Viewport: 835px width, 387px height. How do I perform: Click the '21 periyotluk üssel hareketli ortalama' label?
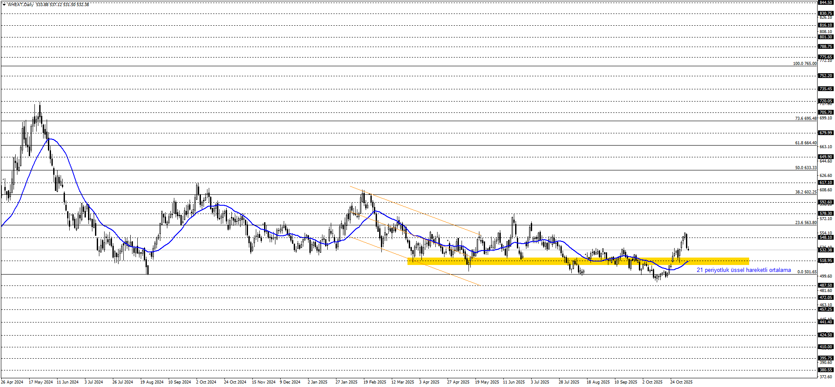pyautogui.click(x=743, y=270)
